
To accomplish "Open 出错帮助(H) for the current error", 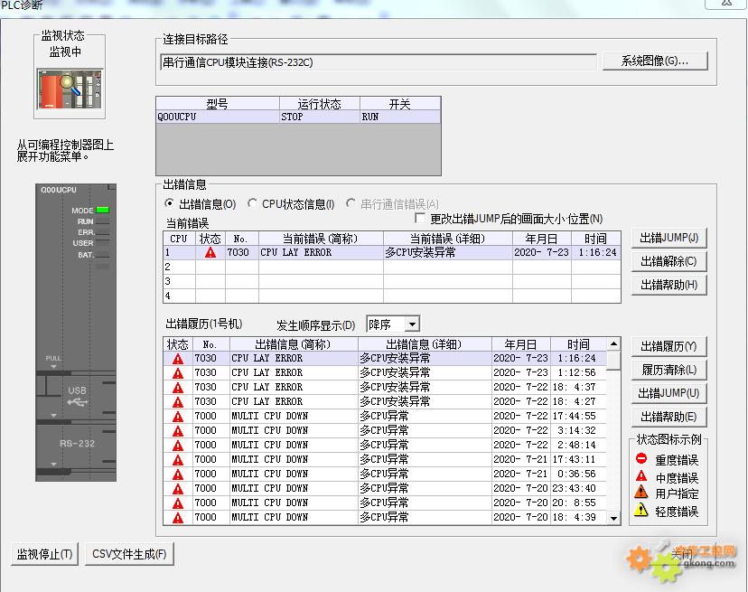I will (x=669, y=285).
